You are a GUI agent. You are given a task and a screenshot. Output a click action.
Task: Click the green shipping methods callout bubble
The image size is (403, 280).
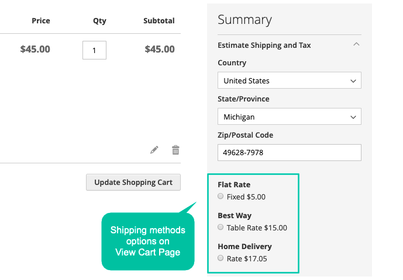point(148,242)
